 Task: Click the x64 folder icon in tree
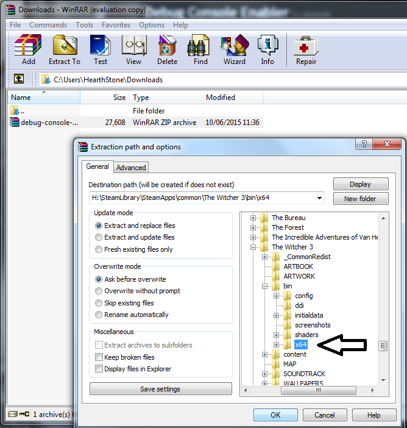[287, 344]
